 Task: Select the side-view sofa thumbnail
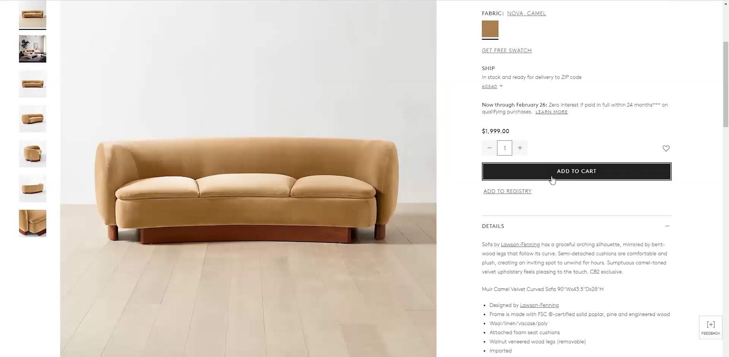coord(33,189)
